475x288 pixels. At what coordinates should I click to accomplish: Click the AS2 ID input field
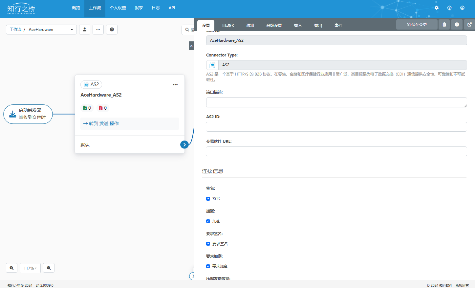point(336,127)
